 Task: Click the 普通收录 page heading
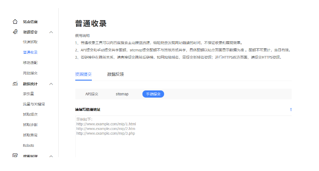tap(91, 23)
